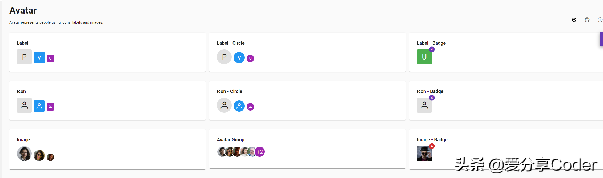Image resolution: width=603 pixels, height=178 pixels.
Task: Select the blue circular user icon
Action: pos(239,106)
